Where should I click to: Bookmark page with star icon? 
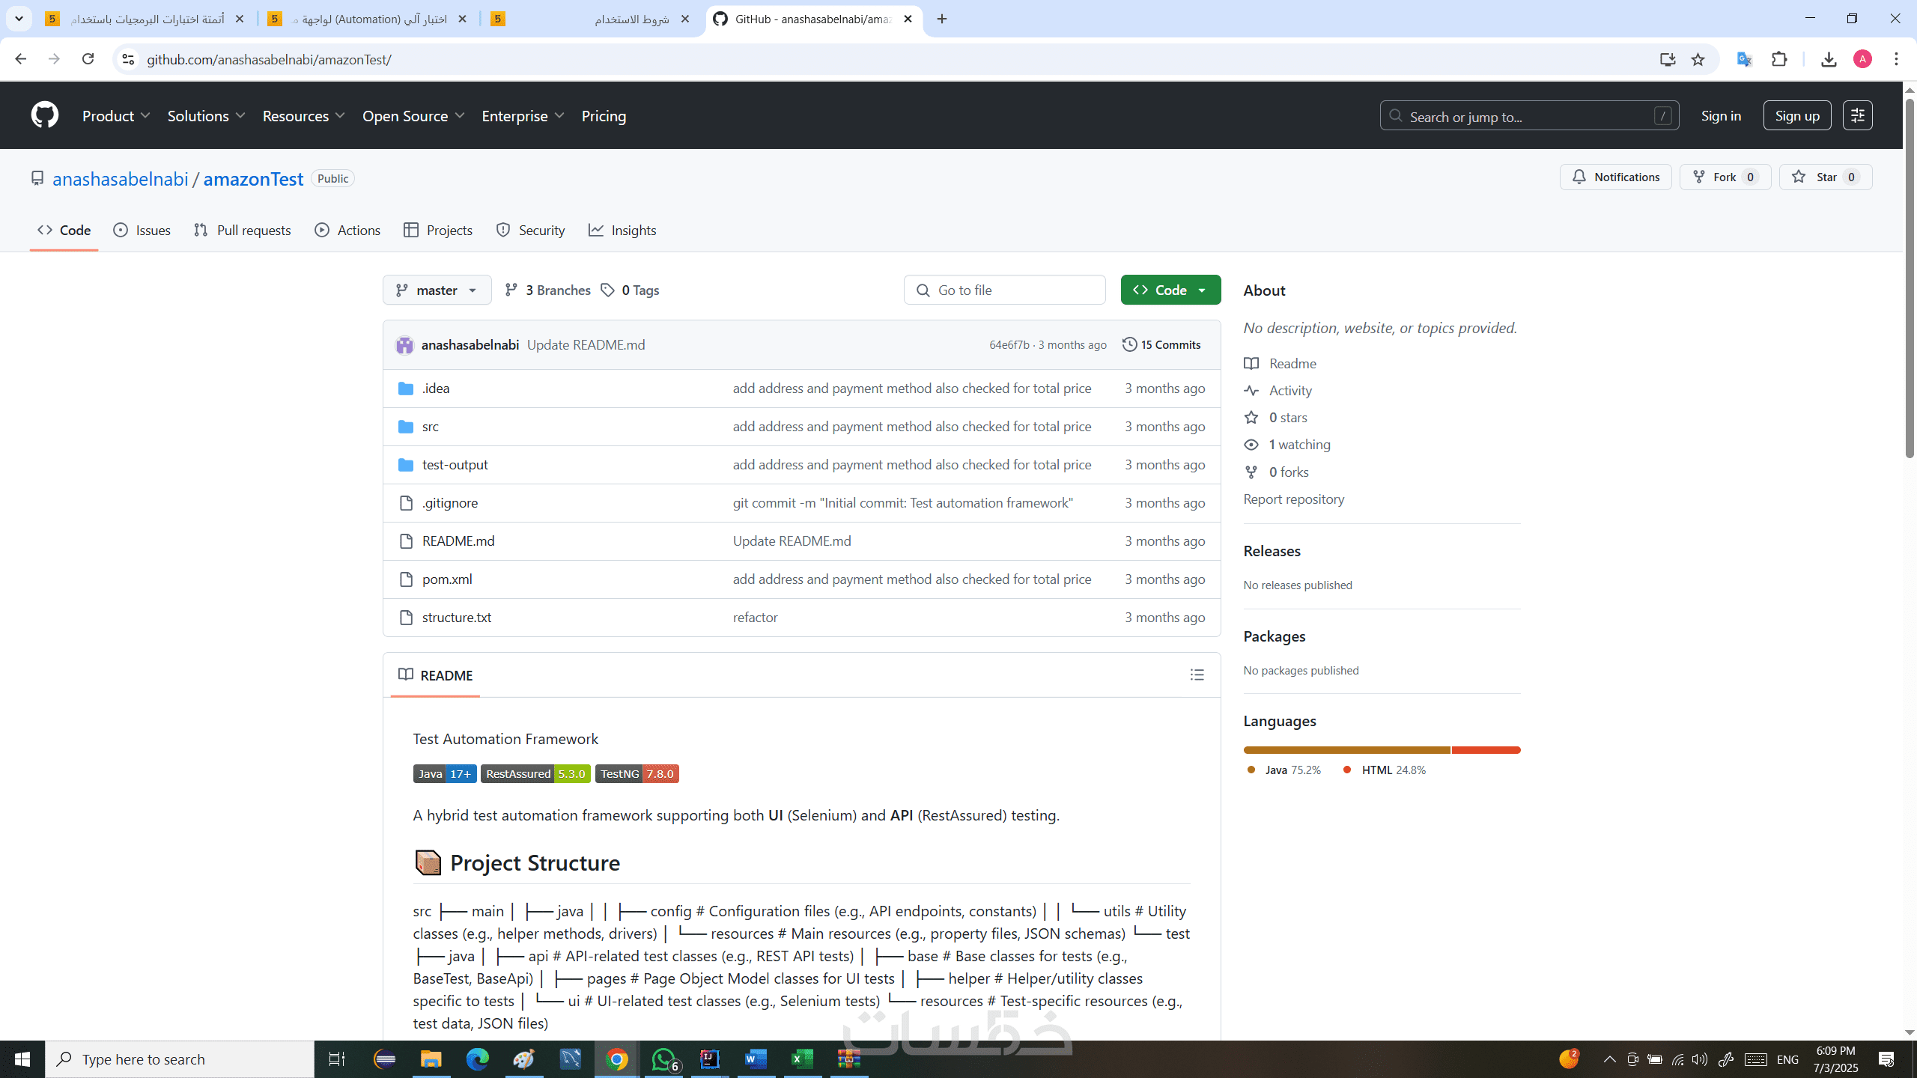1698,60
